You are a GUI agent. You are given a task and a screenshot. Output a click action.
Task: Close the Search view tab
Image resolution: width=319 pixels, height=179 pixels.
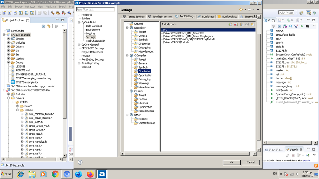tap(301, 150)
